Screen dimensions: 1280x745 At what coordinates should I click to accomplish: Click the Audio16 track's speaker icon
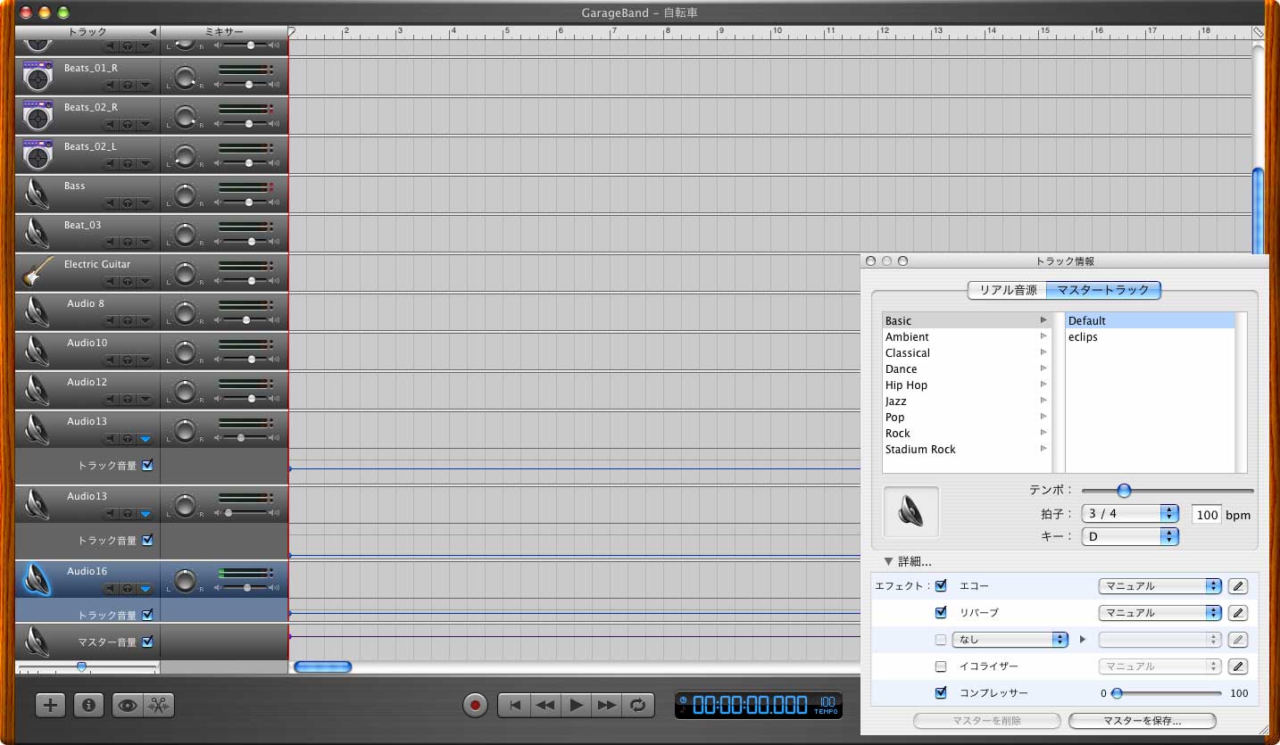point(37,579)
